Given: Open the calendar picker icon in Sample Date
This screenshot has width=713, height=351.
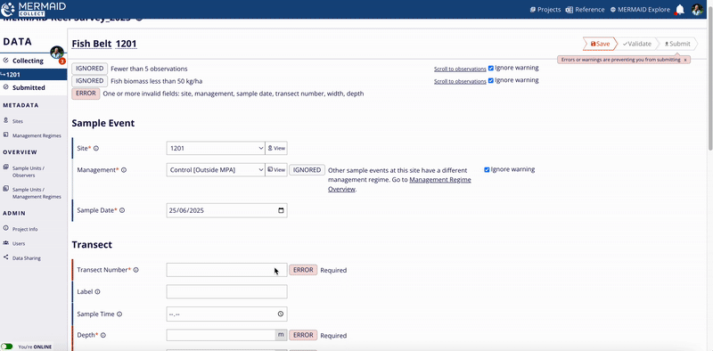Looking at the screenshot, I should [x=281, y=210].
